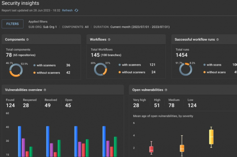Click the first blue bar in Vulnerabilities chart

pyautogui.click(x=19, y=141)
